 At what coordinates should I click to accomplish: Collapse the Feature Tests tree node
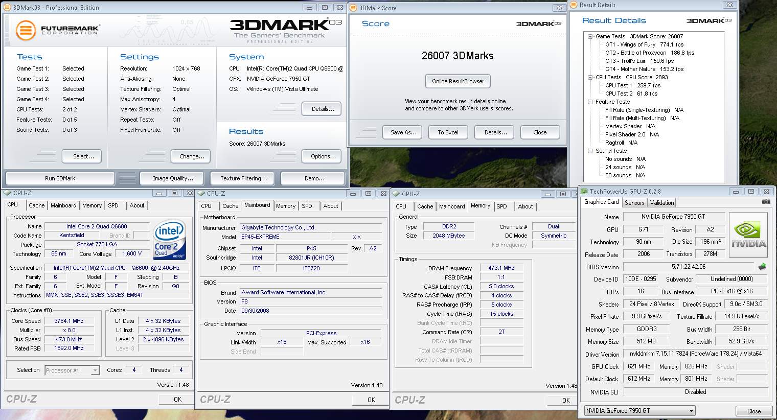pyautogui.click(x=590, y=102)
